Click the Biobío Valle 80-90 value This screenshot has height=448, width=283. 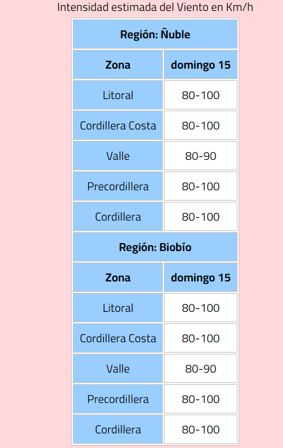[x=200, y=368]
